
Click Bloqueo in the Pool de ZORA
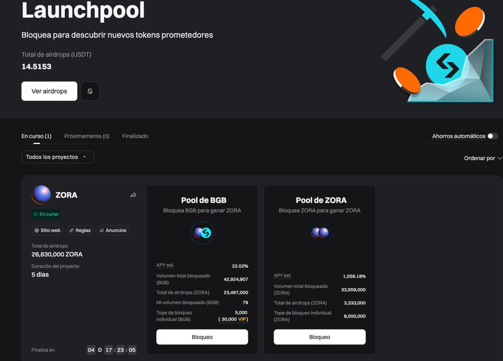click(319, 337)
